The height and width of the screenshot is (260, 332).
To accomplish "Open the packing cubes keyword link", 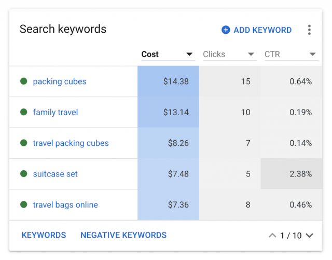I will 60,81.
